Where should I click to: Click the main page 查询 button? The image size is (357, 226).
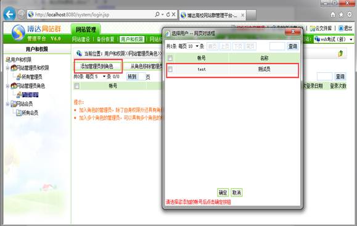[340, 77]
